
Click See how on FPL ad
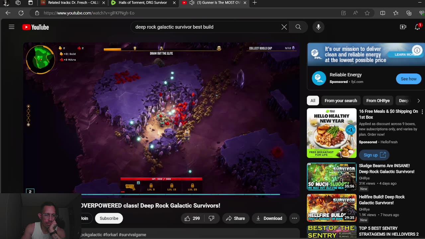point(408,79)
